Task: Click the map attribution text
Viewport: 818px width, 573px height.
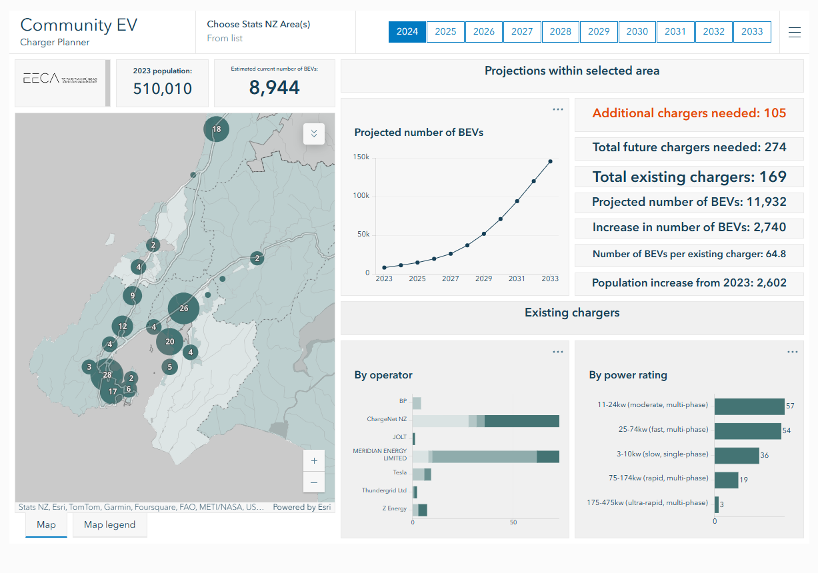Action: [x=141, y=507]
